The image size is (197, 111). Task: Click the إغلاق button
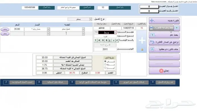click(x=164, y=71)
